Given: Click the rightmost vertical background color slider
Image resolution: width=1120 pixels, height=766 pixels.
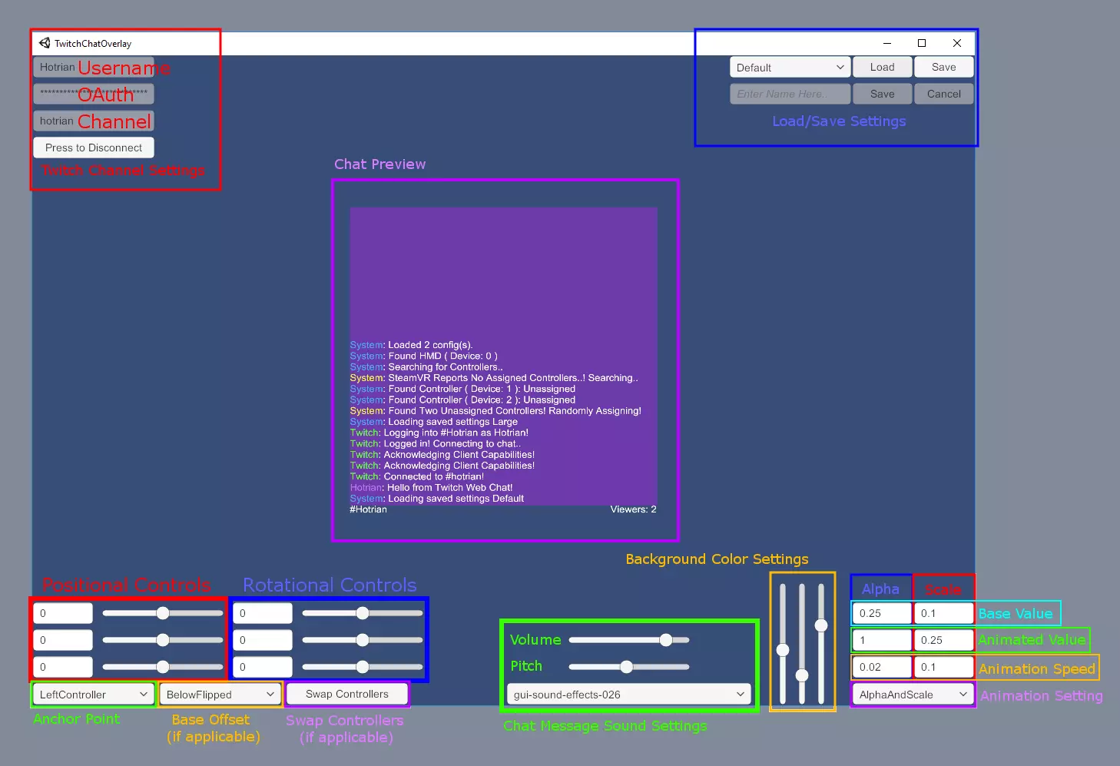Looking at the screenshot, I should pos(821,644).
